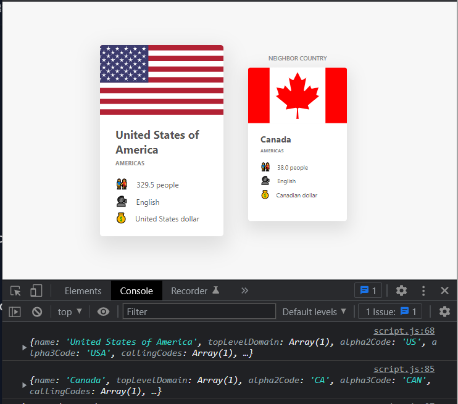The height and width of the screenshot is (404, 458).
Task: Focus the console Filter input field
Action: 199,311
